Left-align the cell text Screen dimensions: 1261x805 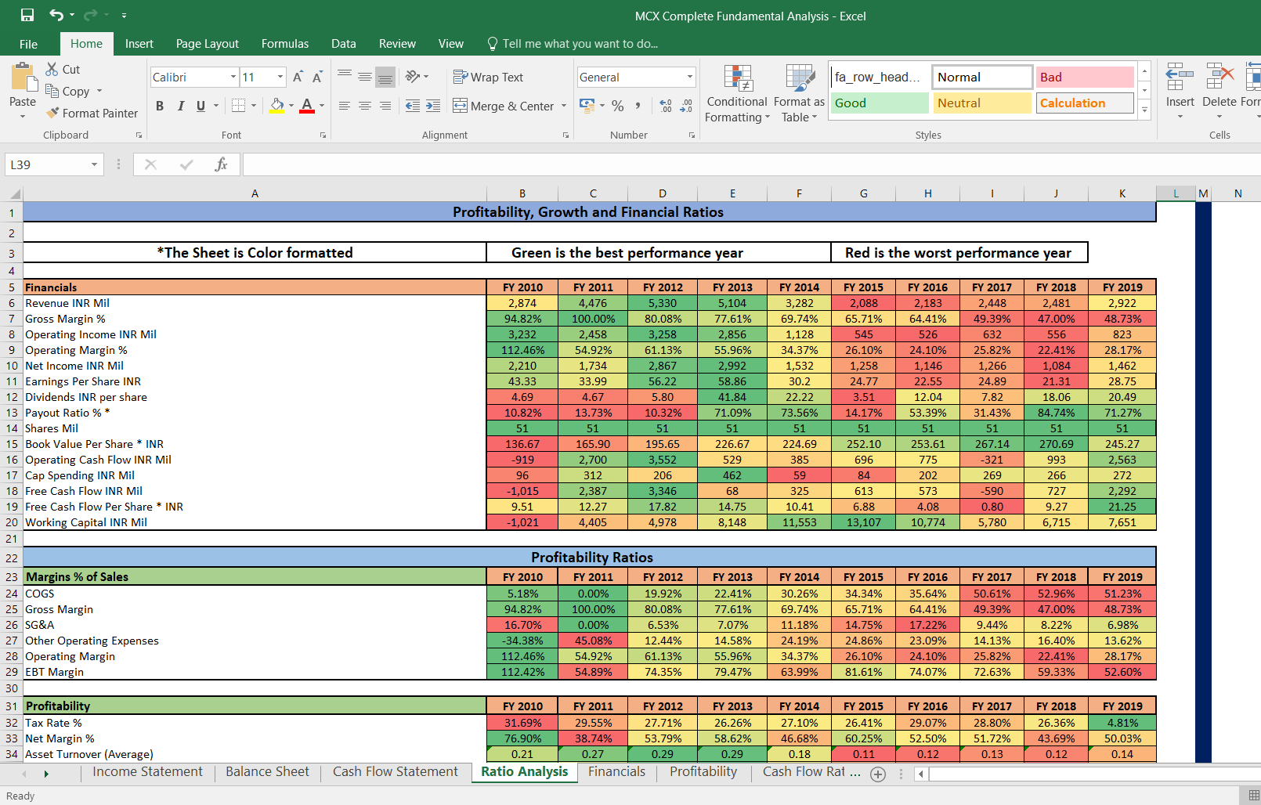344,106
